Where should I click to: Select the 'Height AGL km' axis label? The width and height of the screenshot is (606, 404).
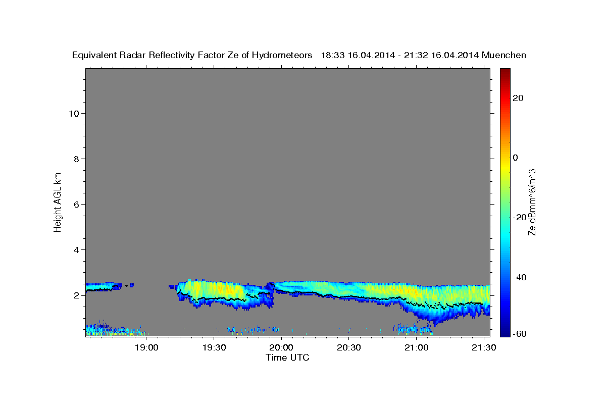(58, 201)
